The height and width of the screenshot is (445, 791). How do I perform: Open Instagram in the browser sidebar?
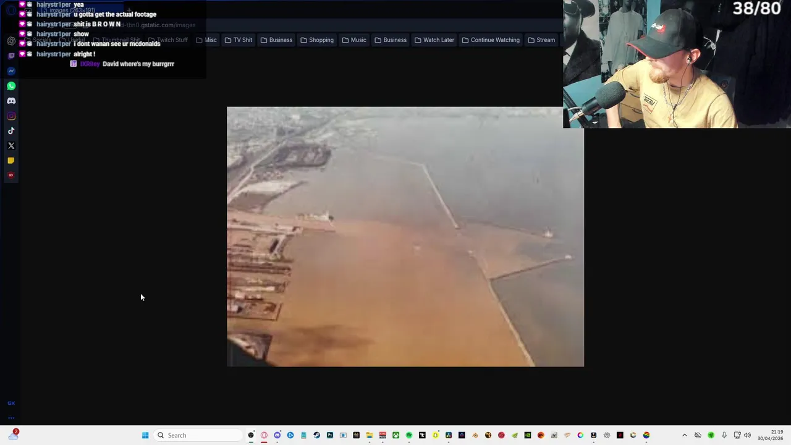click(11, 116)
